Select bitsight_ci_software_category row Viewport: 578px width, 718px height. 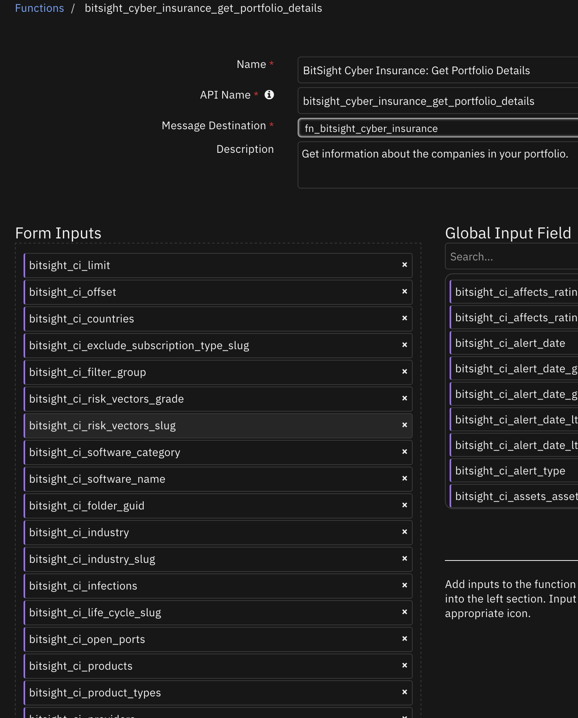point(218,452)
